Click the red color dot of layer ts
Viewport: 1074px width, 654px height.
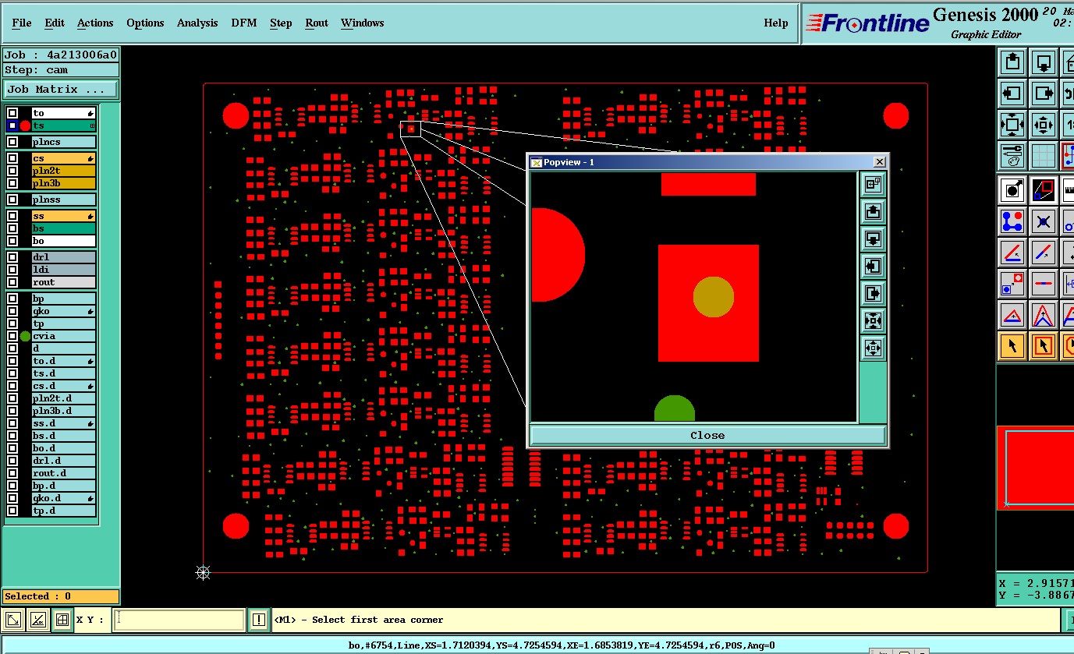(x=25, y=125)
